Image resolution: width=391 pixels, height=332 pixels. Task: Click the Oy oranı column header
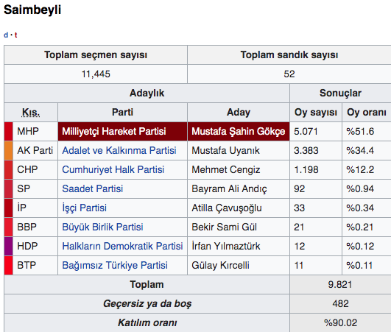pos(367,113)
